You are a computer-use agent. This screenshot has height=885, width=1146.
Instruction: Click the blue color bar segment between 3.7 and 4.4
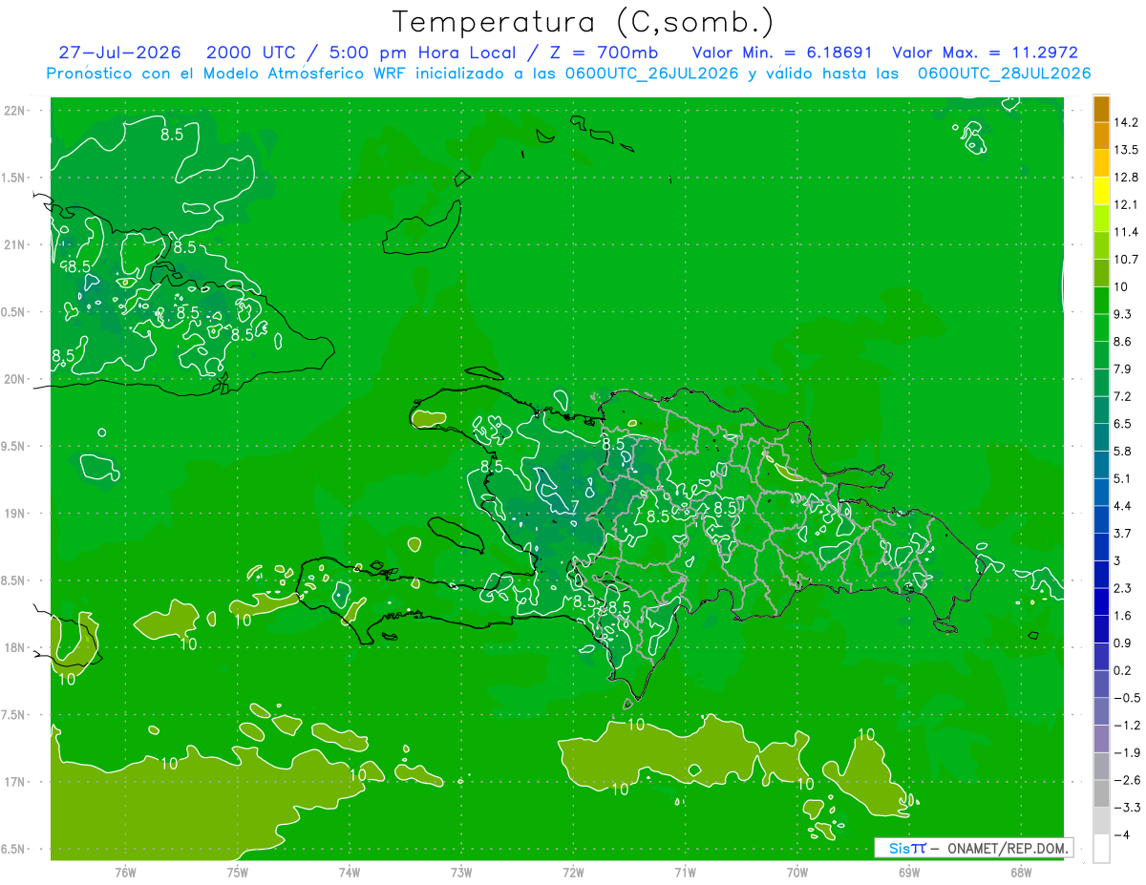click(1101, 518)
